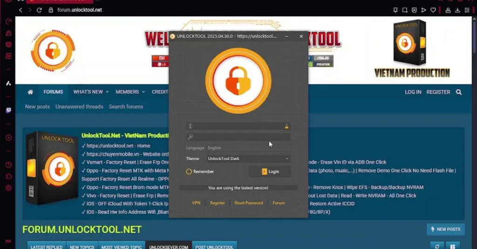
Task: Open GX Control speedometer in sidebar
Action: click(x=8, y=21)
